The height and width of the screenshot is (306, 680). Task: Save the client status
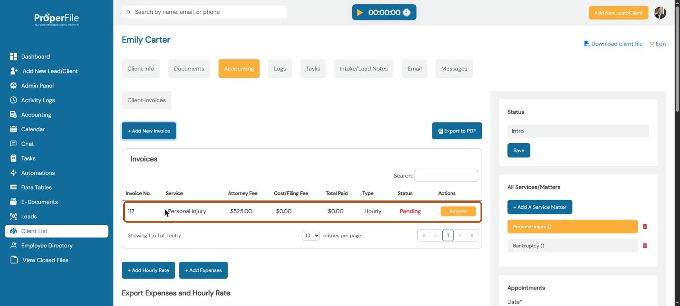519,151
